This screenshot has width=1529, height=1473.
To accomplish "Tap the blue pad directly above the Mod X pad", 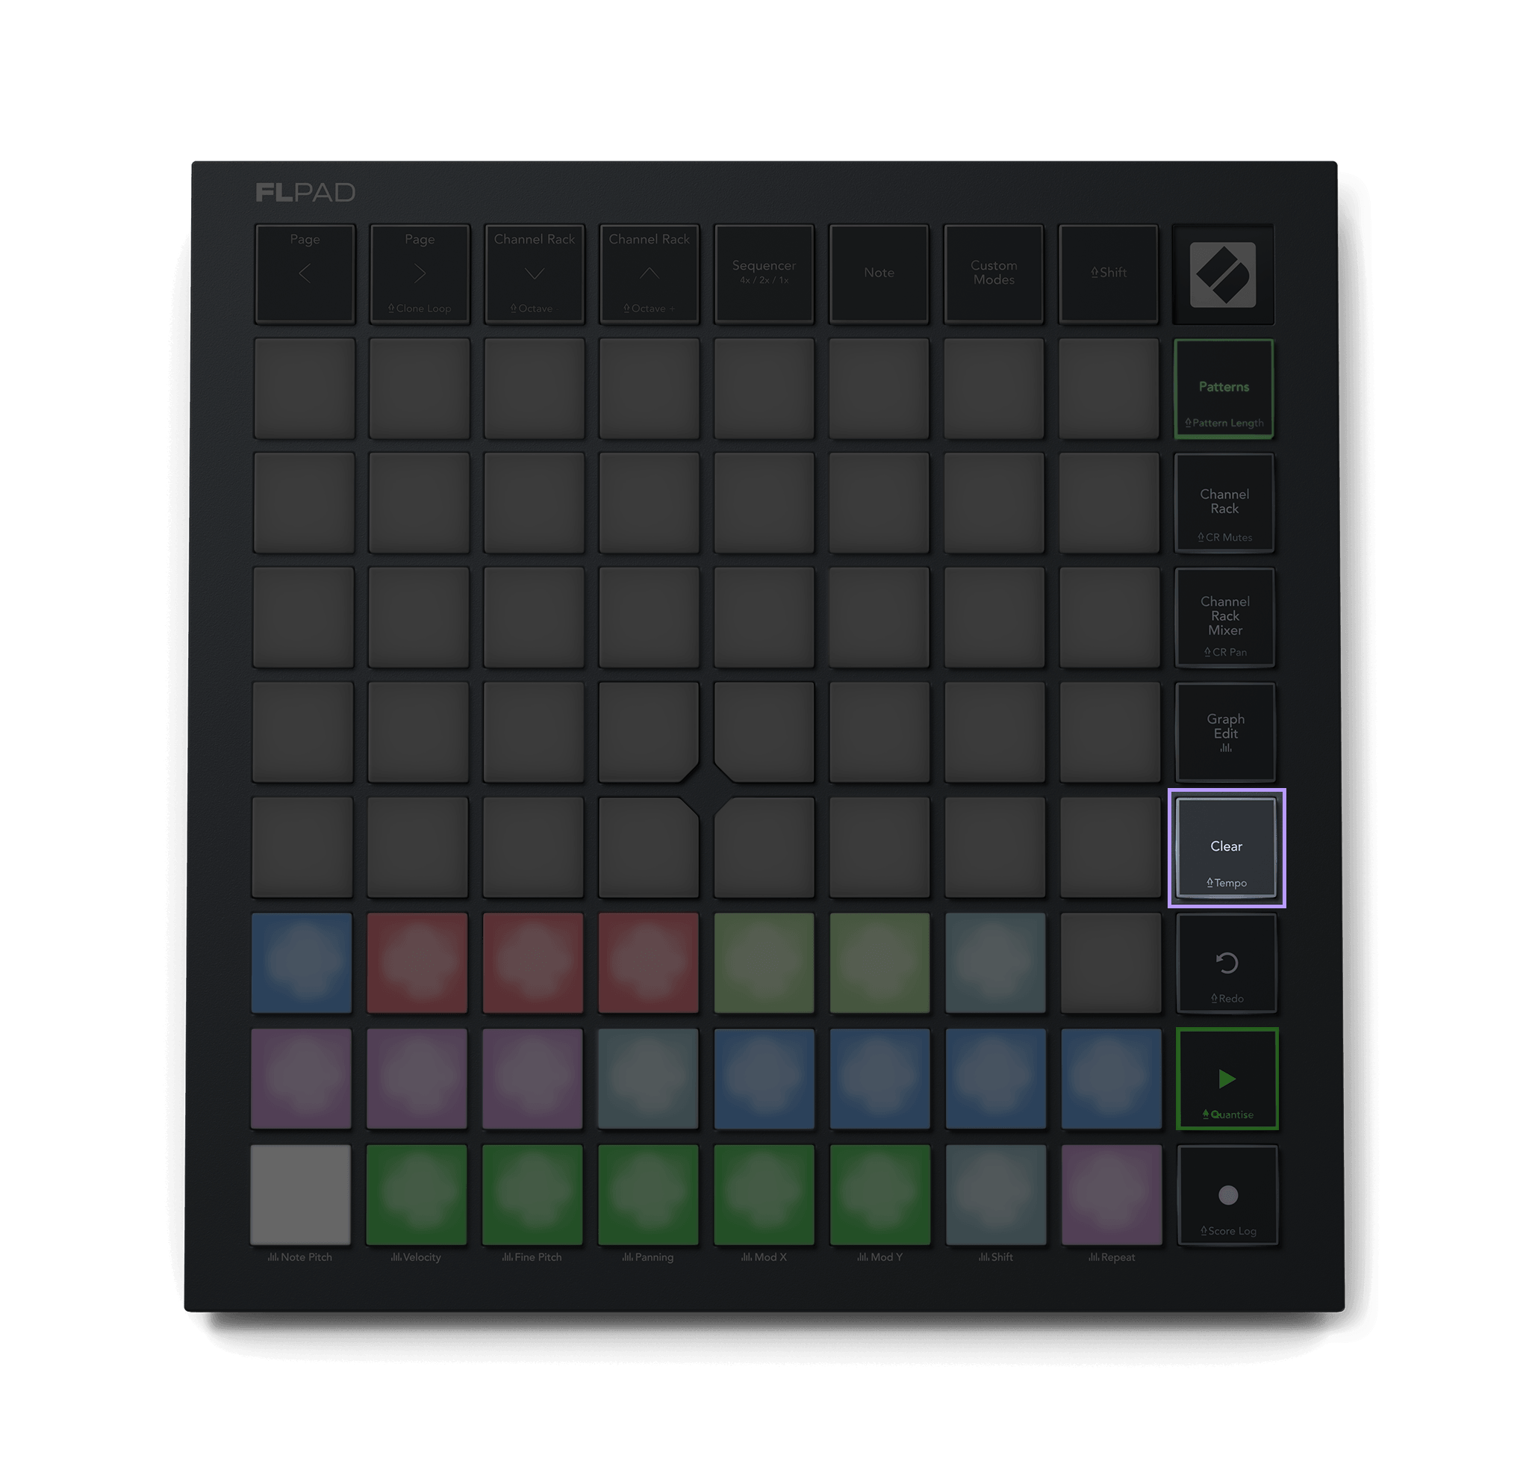I will (764, 1078).
